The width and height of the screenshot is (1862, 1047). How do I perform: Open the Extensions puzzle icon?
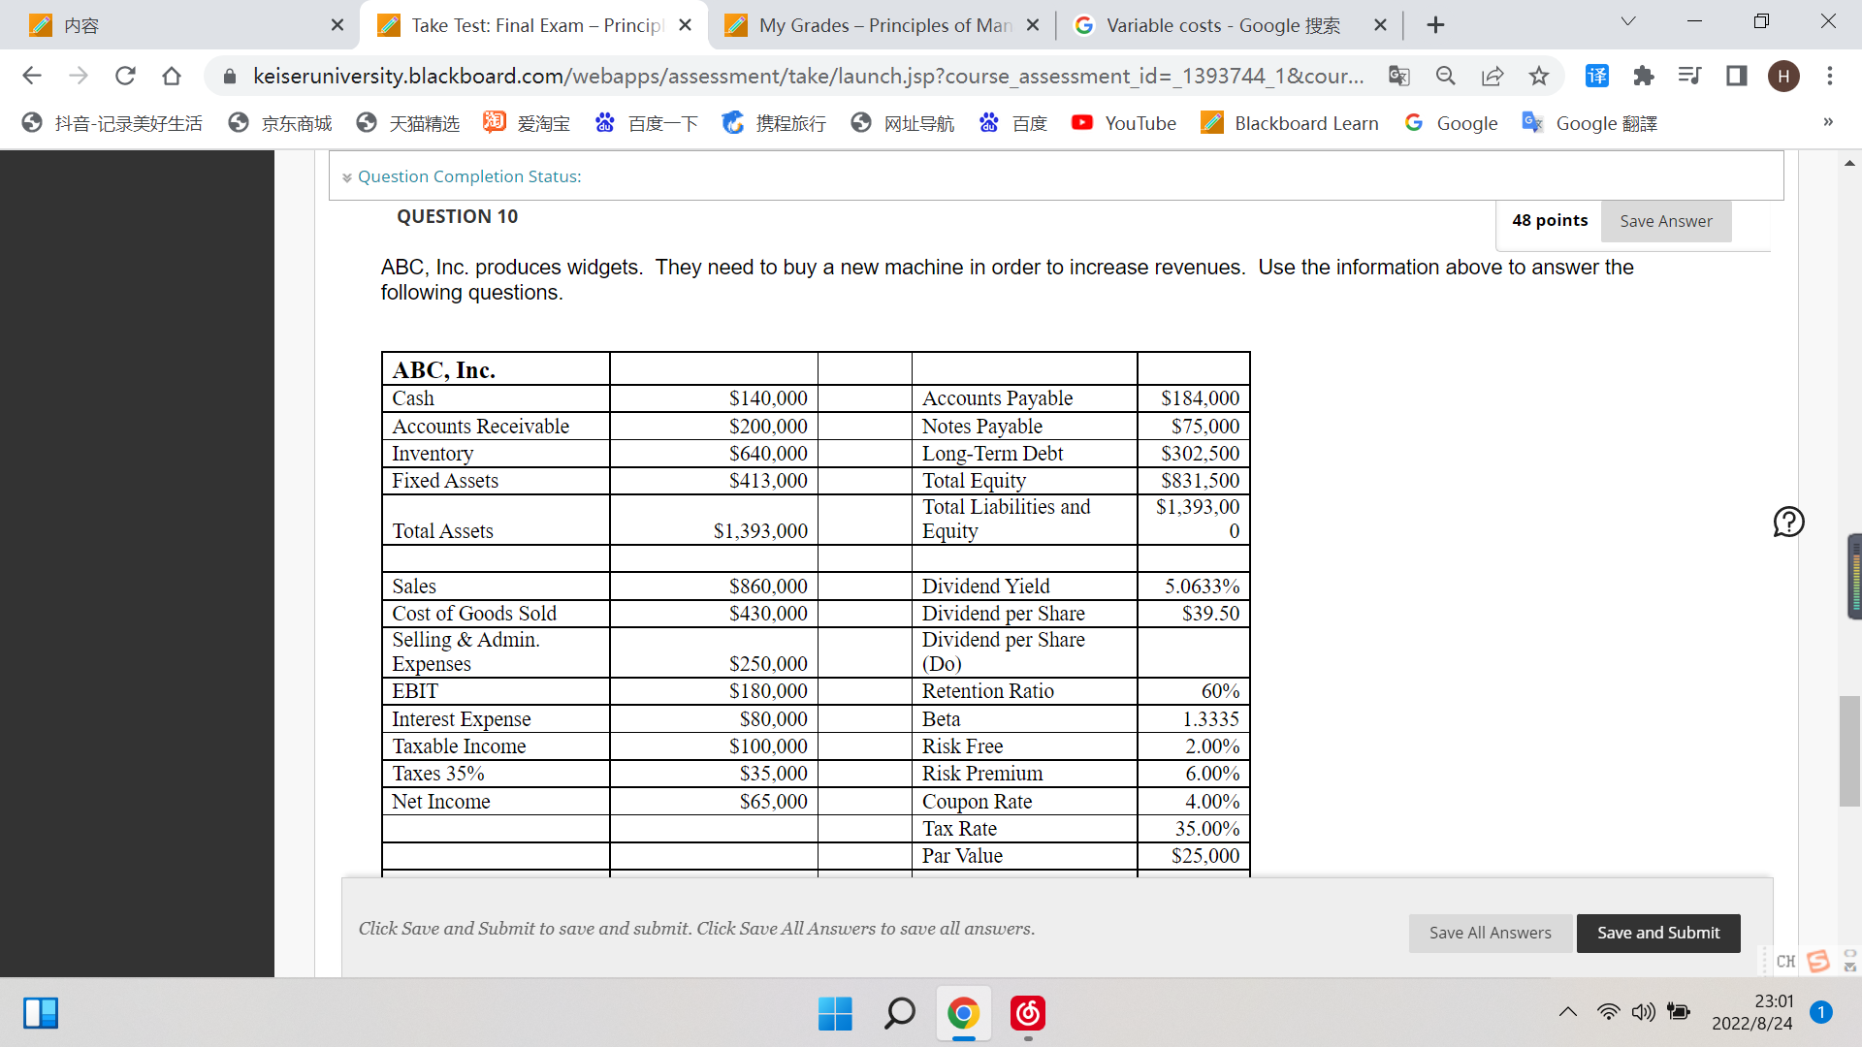pos(1644,76)
